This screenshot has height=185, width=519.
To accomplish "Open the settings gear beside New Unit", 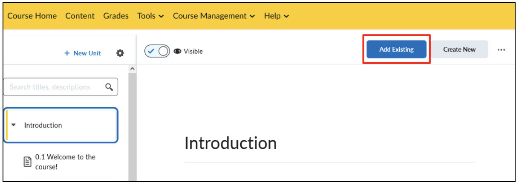I will click(x=120, y=53).
